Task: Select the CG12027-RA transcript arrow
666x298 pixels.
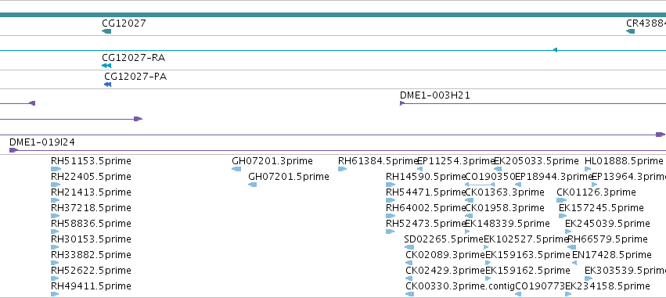Action: click(x=106, y=66)
